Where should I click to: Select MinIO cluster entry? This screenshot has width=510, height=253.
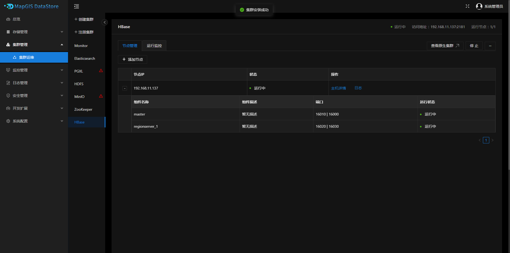point(87,97)
